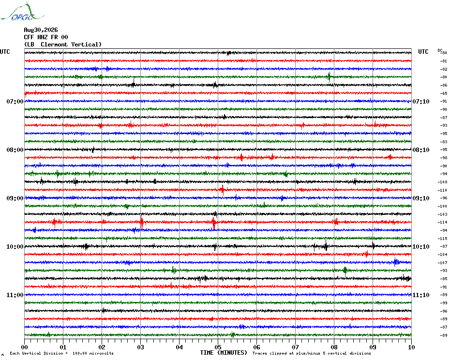
Task: Click the 06 minute axis tick label
Action: coord(257,347)
